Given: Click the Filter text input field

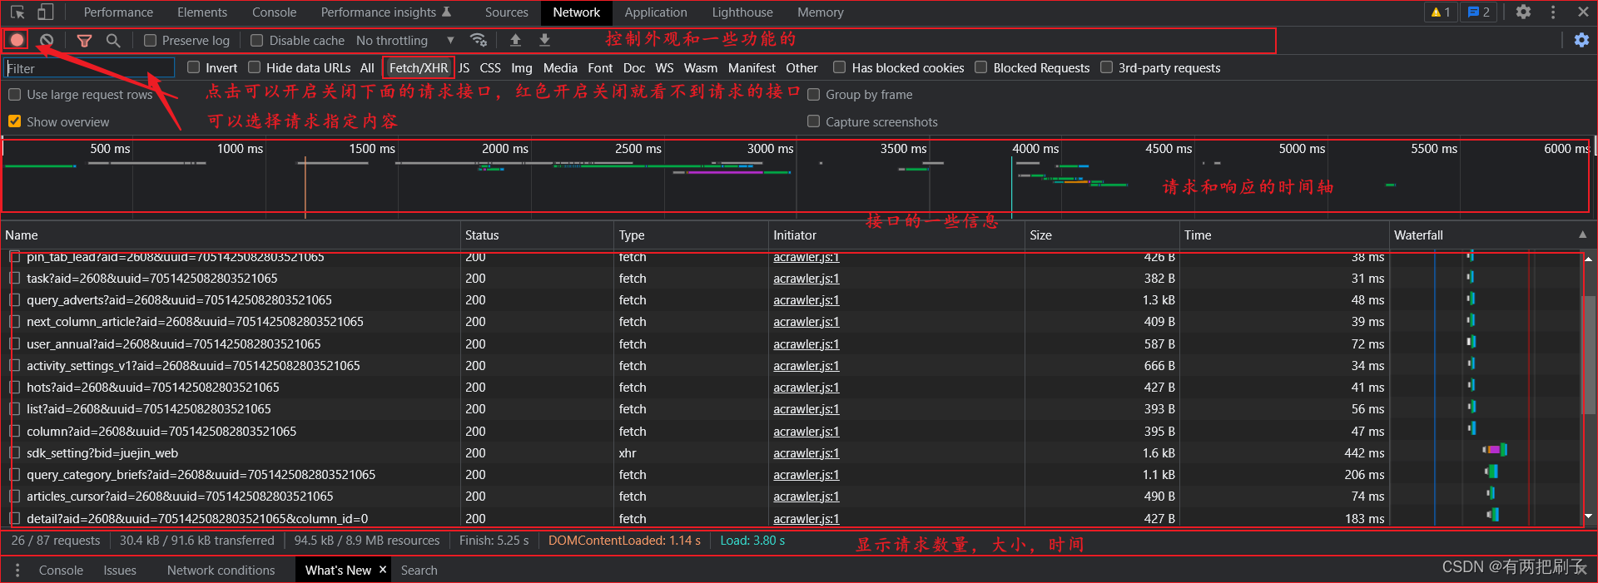Looking at the screenshot, I should pyautogui.click(x=90, y=68).
